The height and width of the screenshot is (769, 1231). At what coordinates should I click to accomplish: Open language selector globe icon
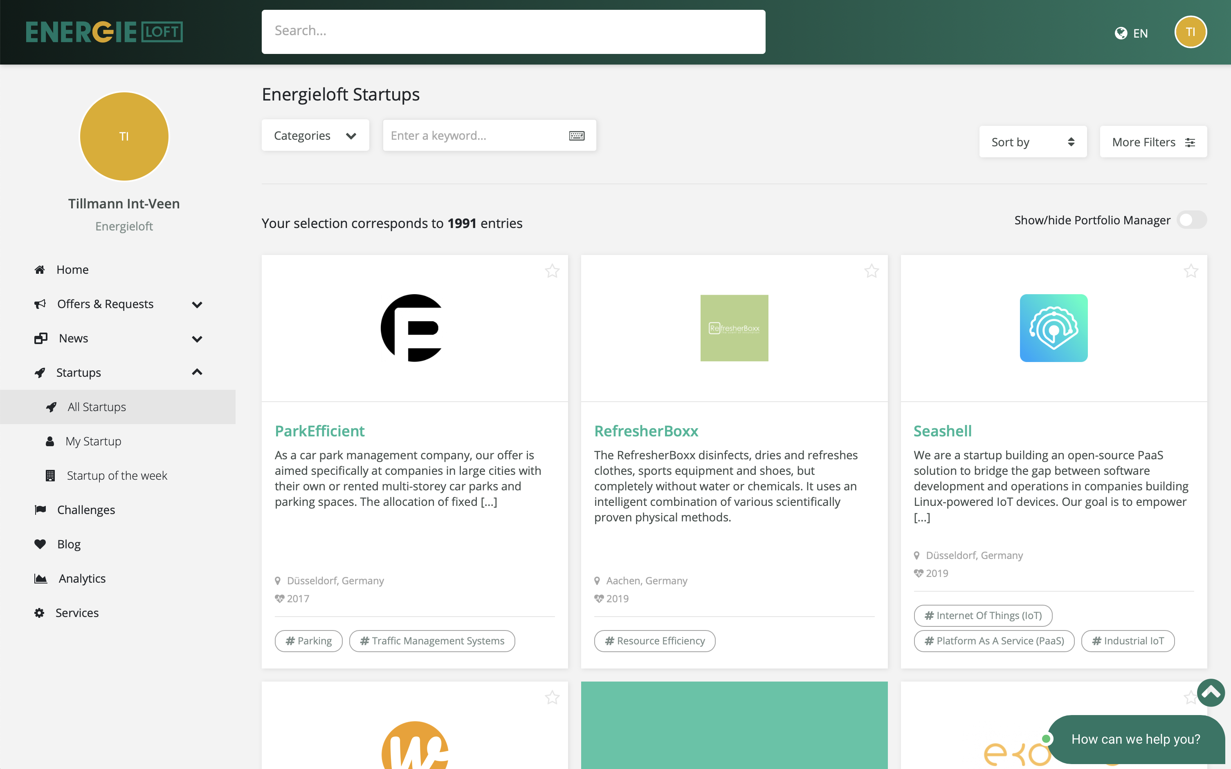1120,33
